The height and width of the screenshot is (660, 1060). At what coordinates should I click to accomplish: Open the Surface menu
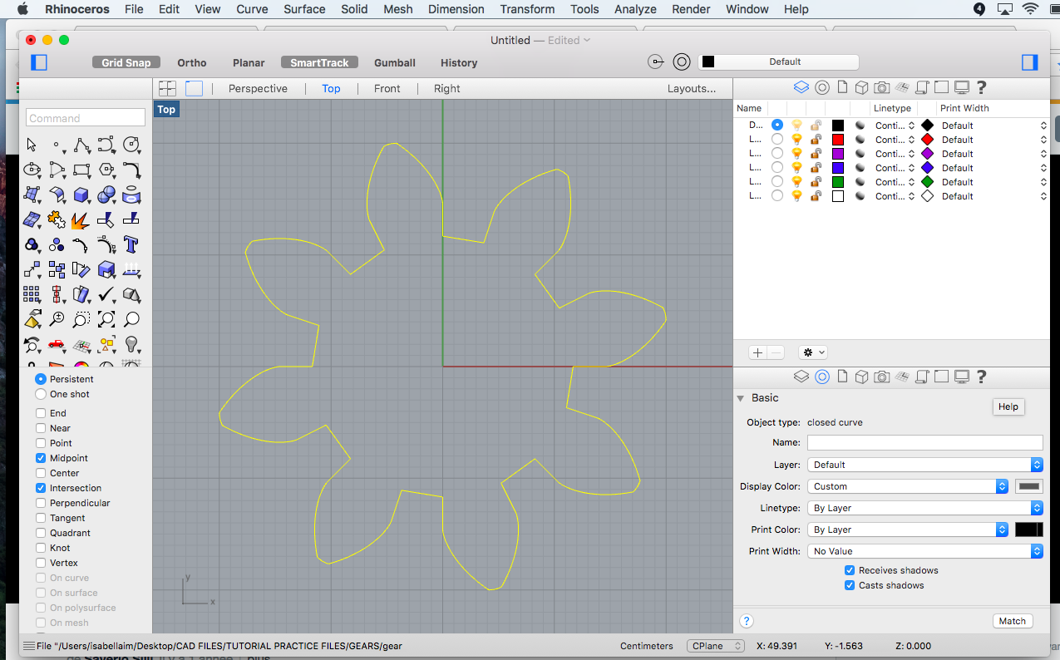(x=304, y=9)
